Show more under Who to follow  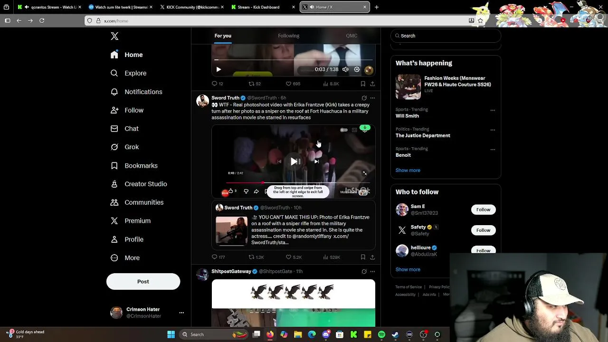[408, 269]
